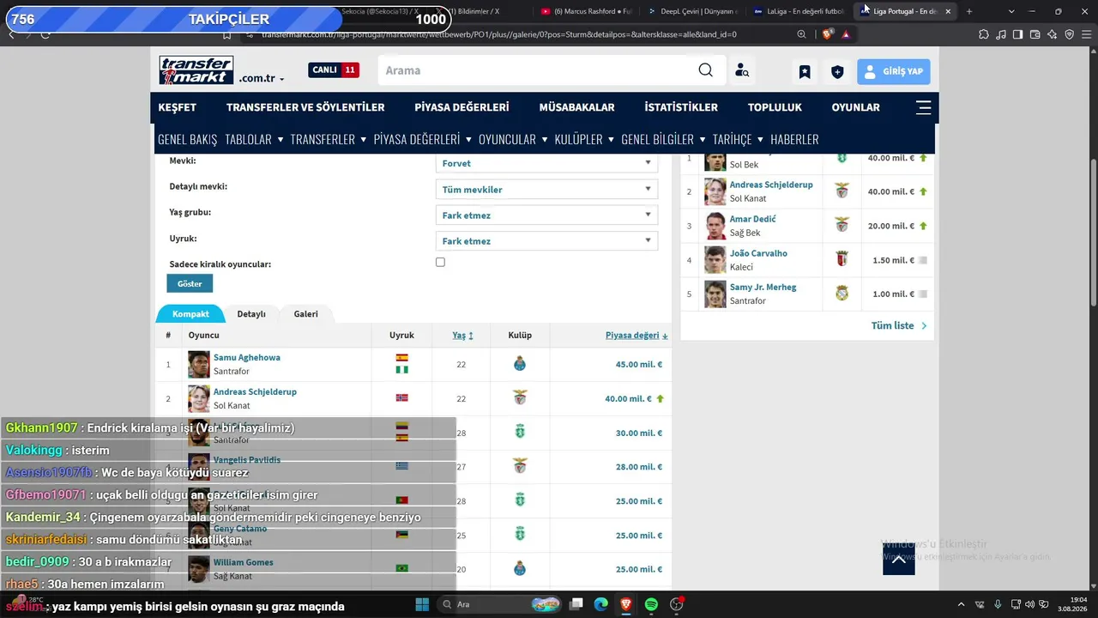
Task: Open the Uyruk dropdown
Action: [x=546, y=240]
